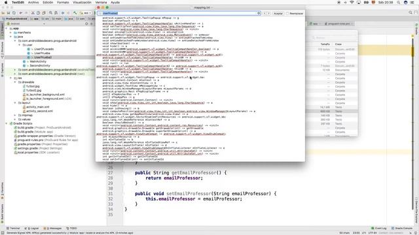
Task: Open the Ayuda menu
Action: (115, 3)
